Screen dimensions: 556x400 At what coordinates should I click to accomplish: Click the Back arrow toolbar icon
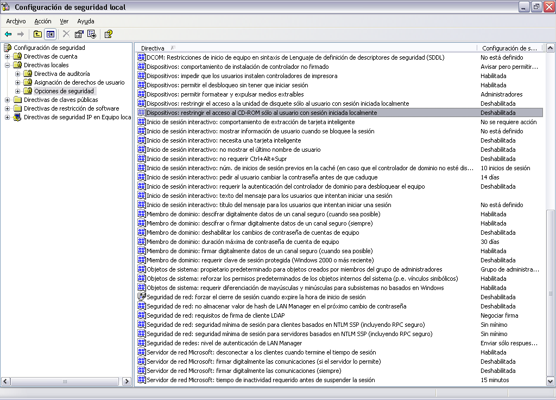8,34
